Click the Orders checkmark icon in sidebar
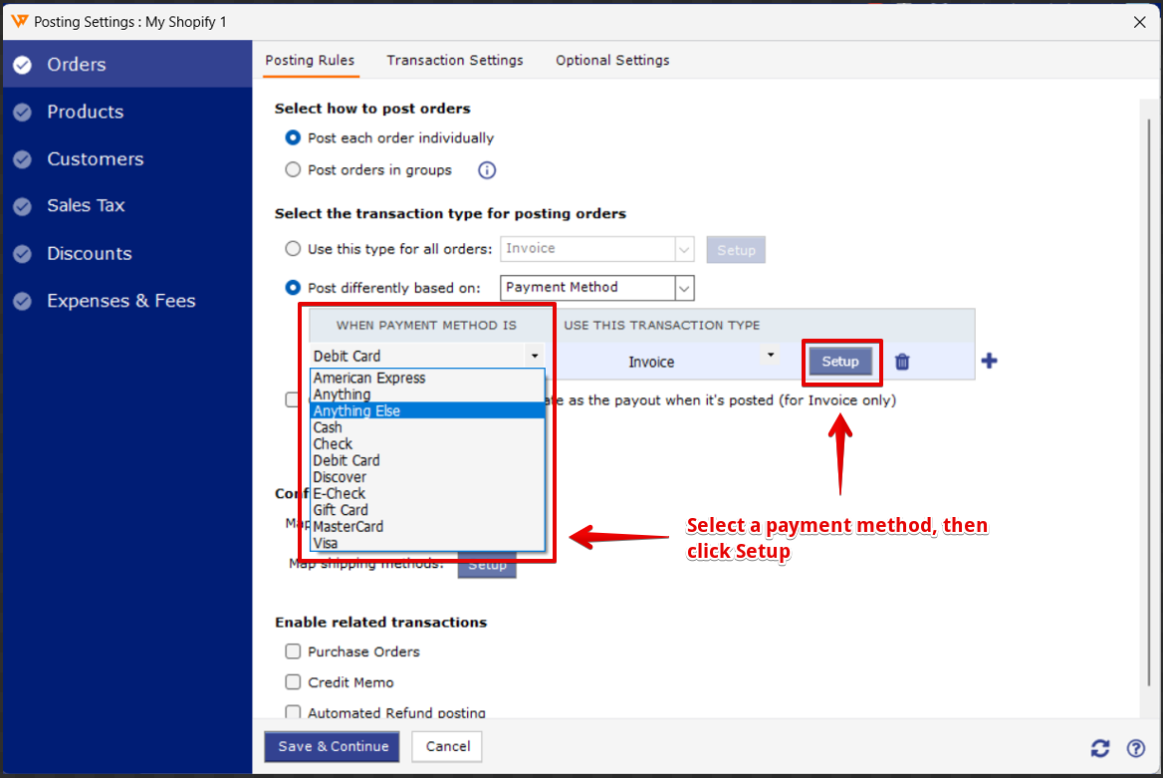The height and width of the screenshot is (778, 1163). [x=22, y=65]
